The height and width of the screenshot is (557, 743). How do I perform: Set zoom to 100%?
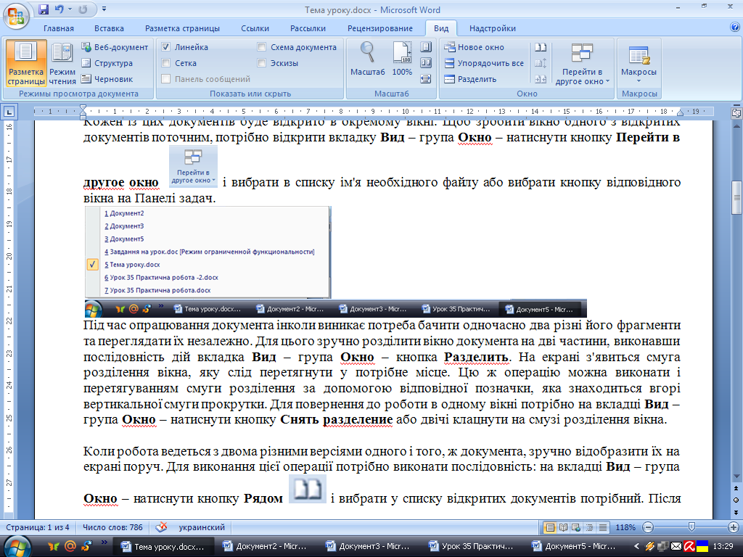(402, 59)
